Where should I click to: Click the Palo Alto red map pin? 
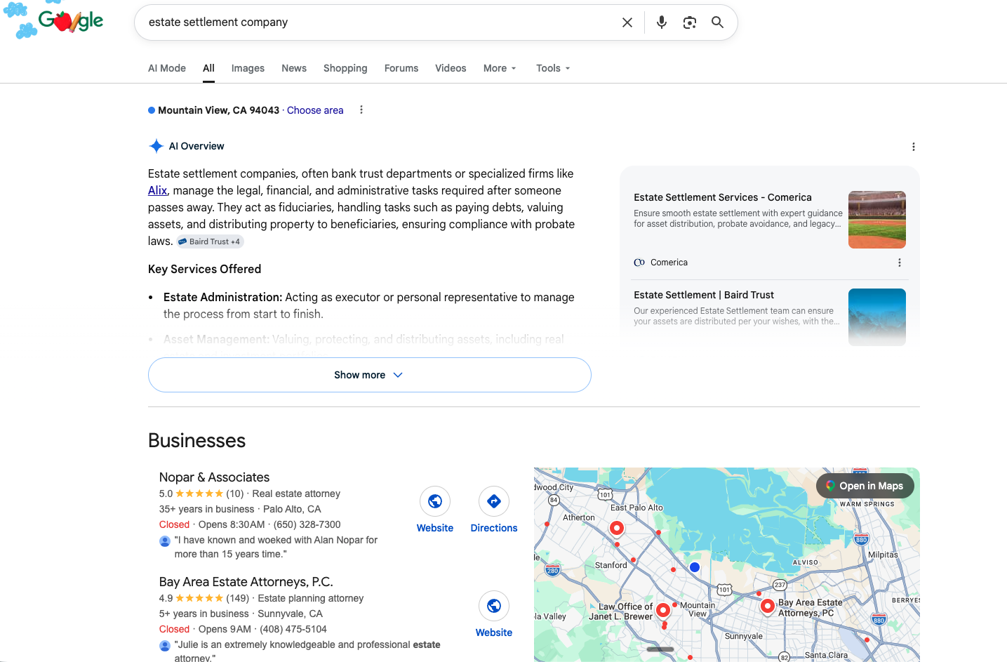click(x=617, y=528)
